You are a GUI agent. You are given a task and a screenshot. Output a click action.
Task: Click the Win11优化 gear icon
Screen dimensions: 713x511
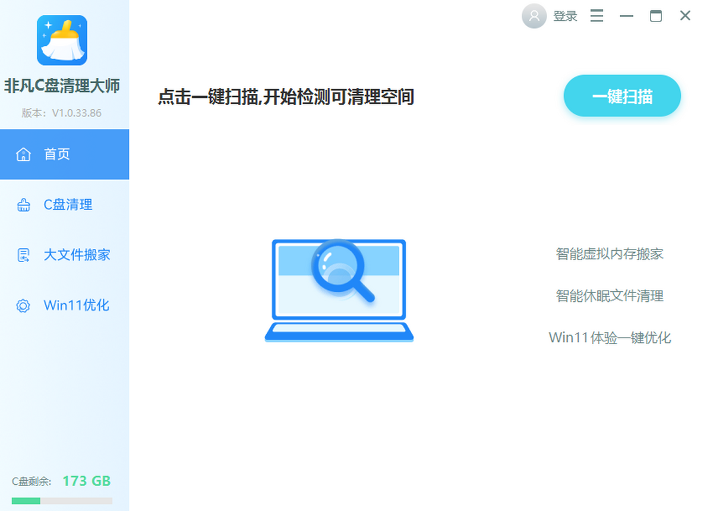[23, 306]
